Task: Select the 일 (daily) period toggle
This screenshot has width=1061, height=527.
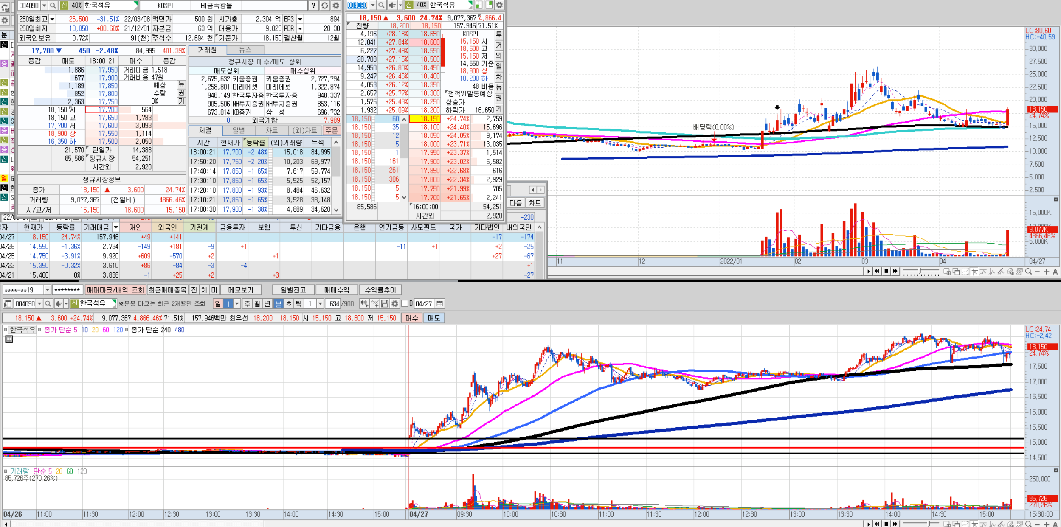Action: tap(218, 304)
